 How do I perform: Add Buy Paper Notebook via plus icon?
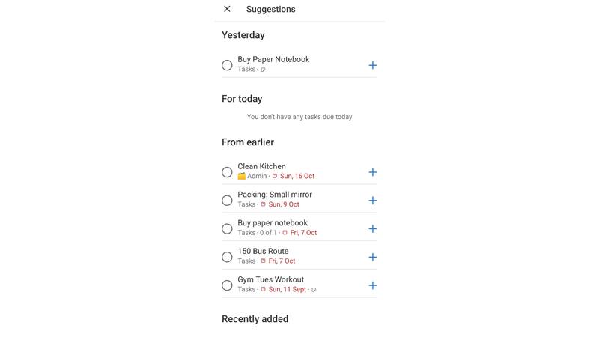tap(372, 65)
